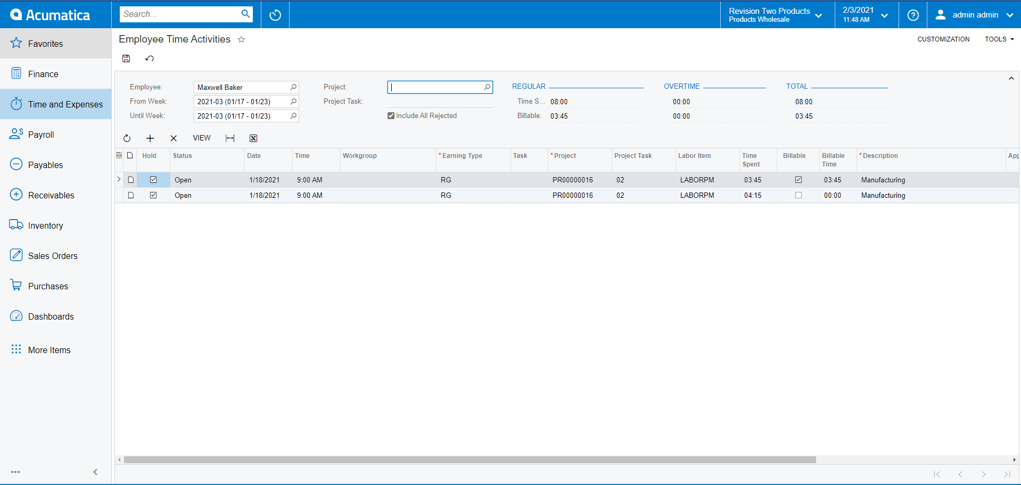
Task: Click the VIEW button in grid toolbar
Action: tap(202, 138)
